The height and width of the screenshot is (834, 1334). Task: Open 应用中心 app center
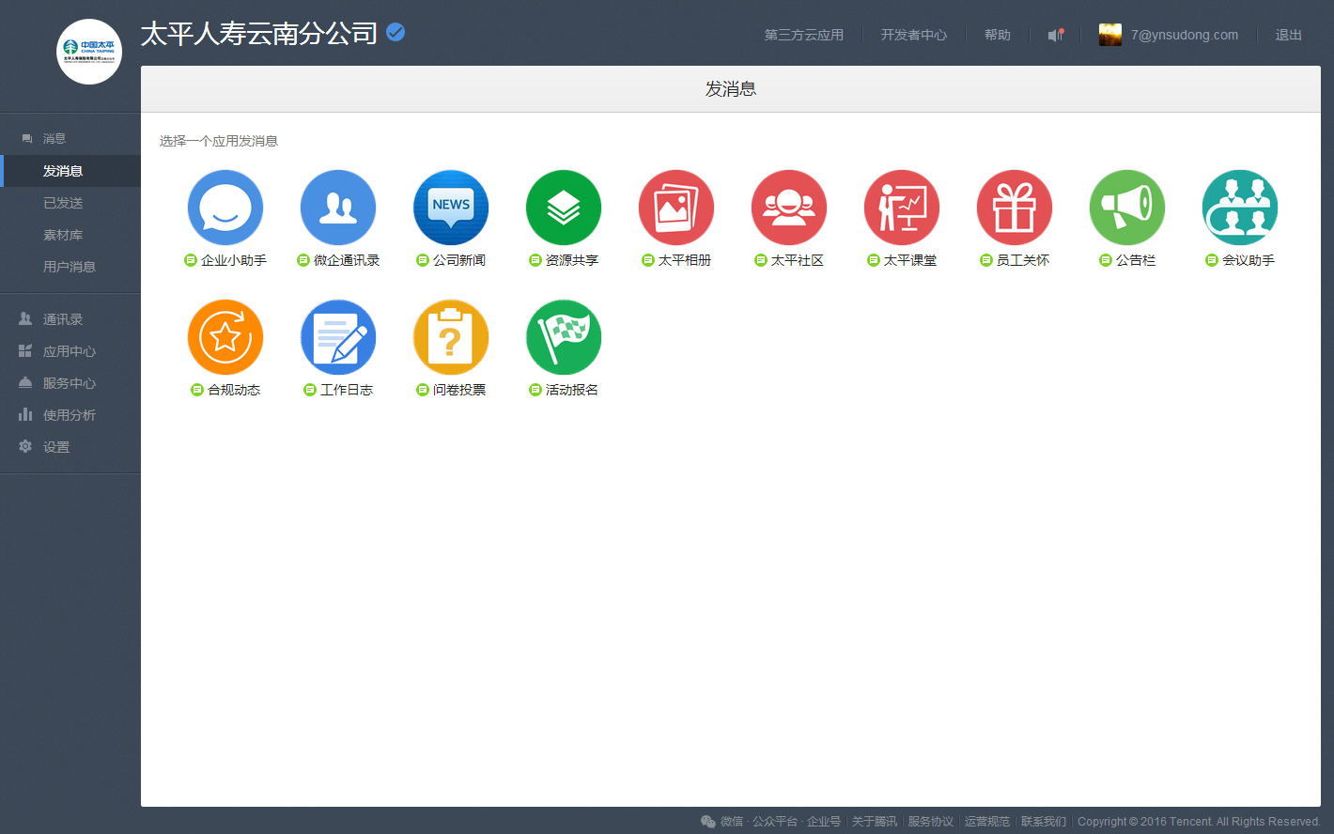tap(70, 351)
